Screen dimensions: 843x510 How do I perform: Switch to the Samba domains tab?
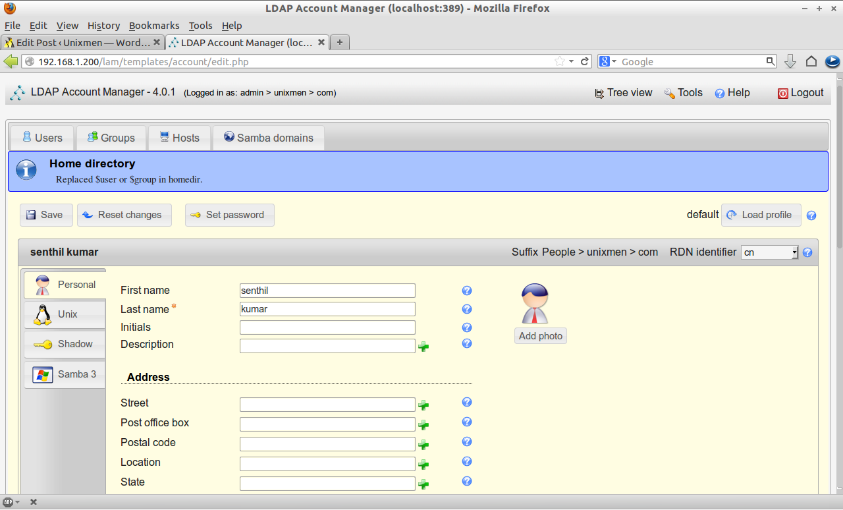tap(268, 138)
